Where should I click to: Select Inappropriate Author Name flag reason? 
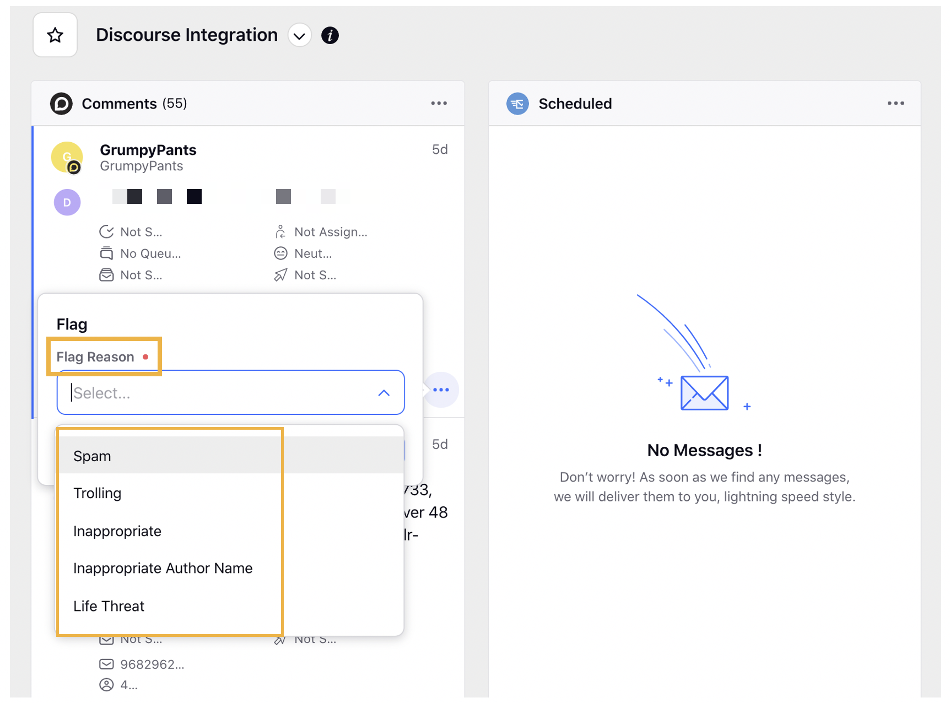230,568
